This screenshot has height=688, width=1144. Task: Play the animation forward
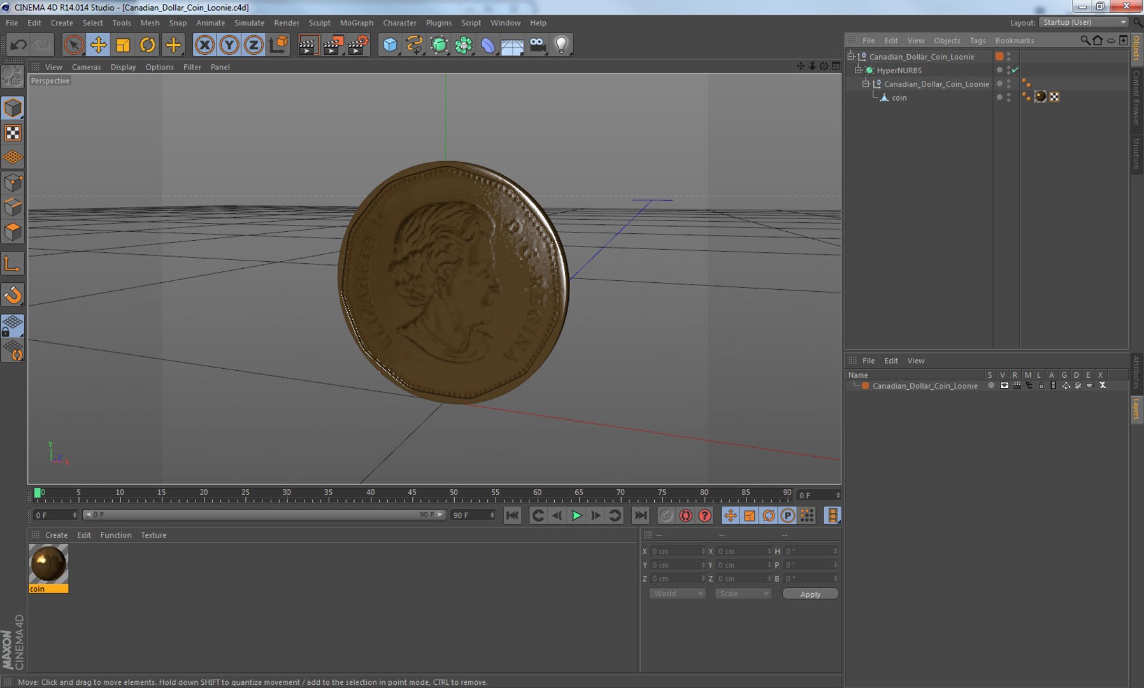[x=576, y=515]
